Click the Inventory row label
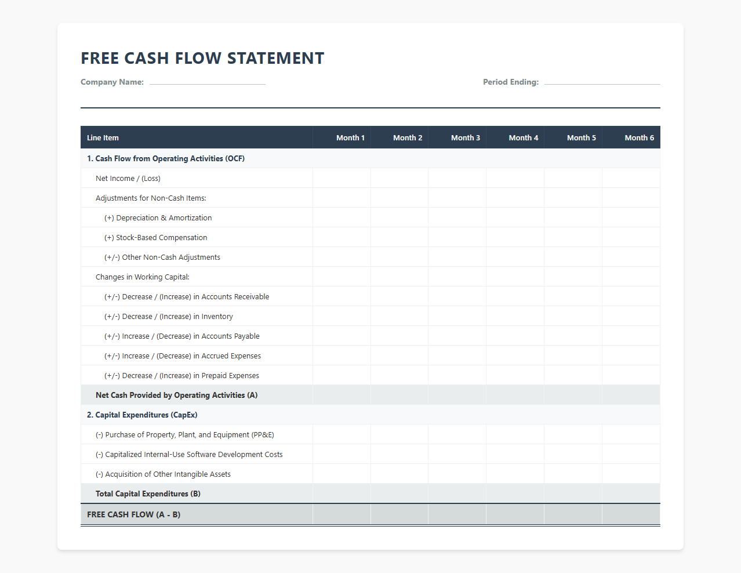This screenshot has height=573, width=741. click(x=169, y=316)
